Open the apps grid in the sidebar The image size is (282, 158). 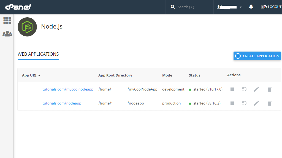(x=7, y=20)
